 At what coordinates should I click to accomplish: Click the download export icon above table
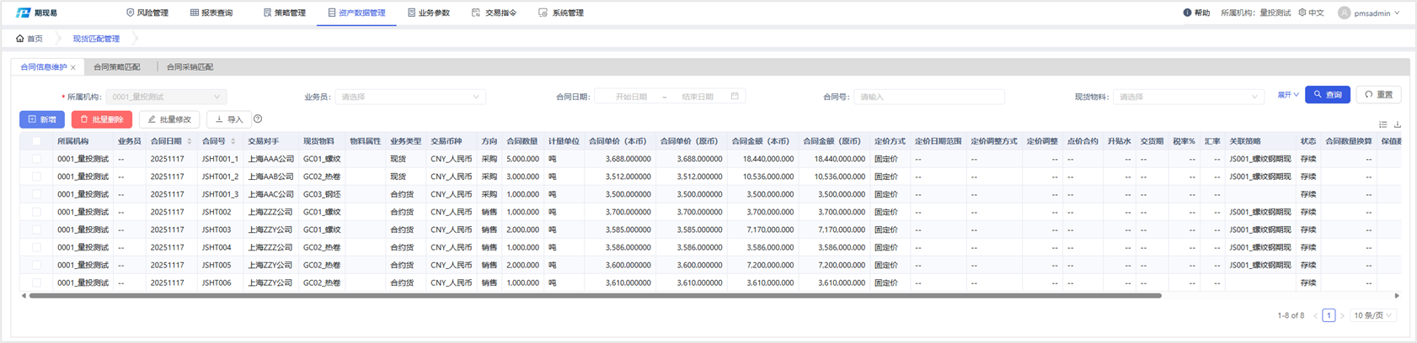click(1398, 124)
